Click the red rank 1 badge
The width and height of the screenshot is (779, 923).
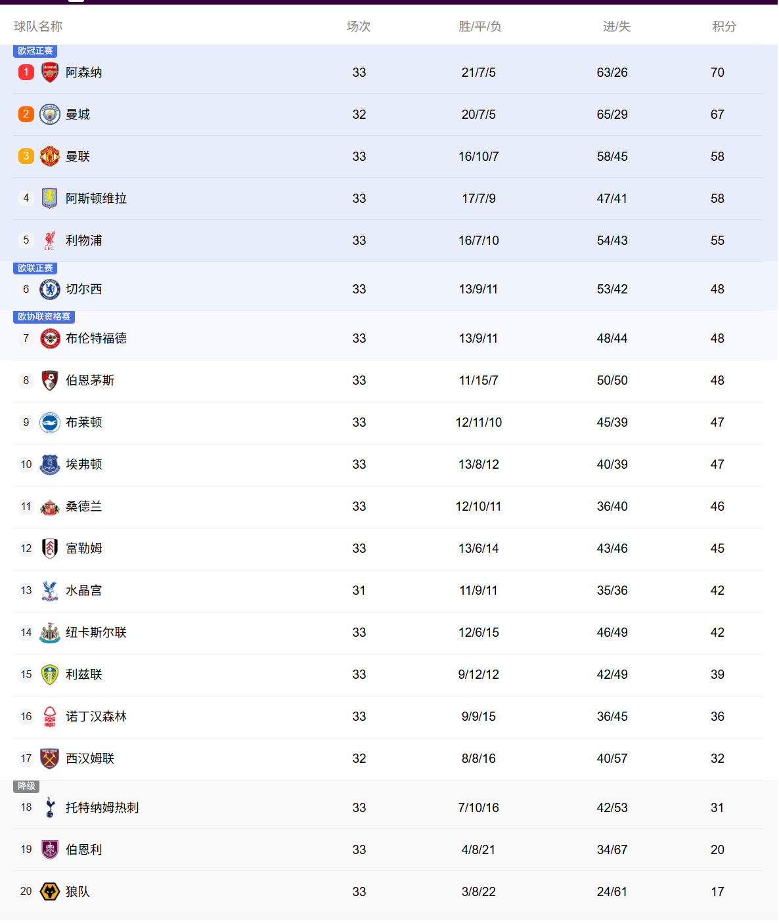[x=26, y=72]
